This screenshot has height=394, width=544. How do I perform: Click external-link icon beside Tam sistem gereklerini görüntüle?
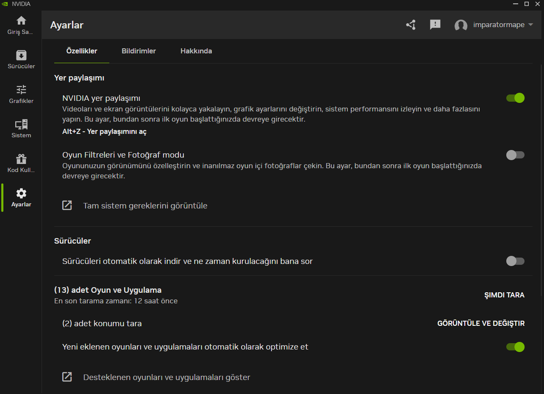coord(67,205)
